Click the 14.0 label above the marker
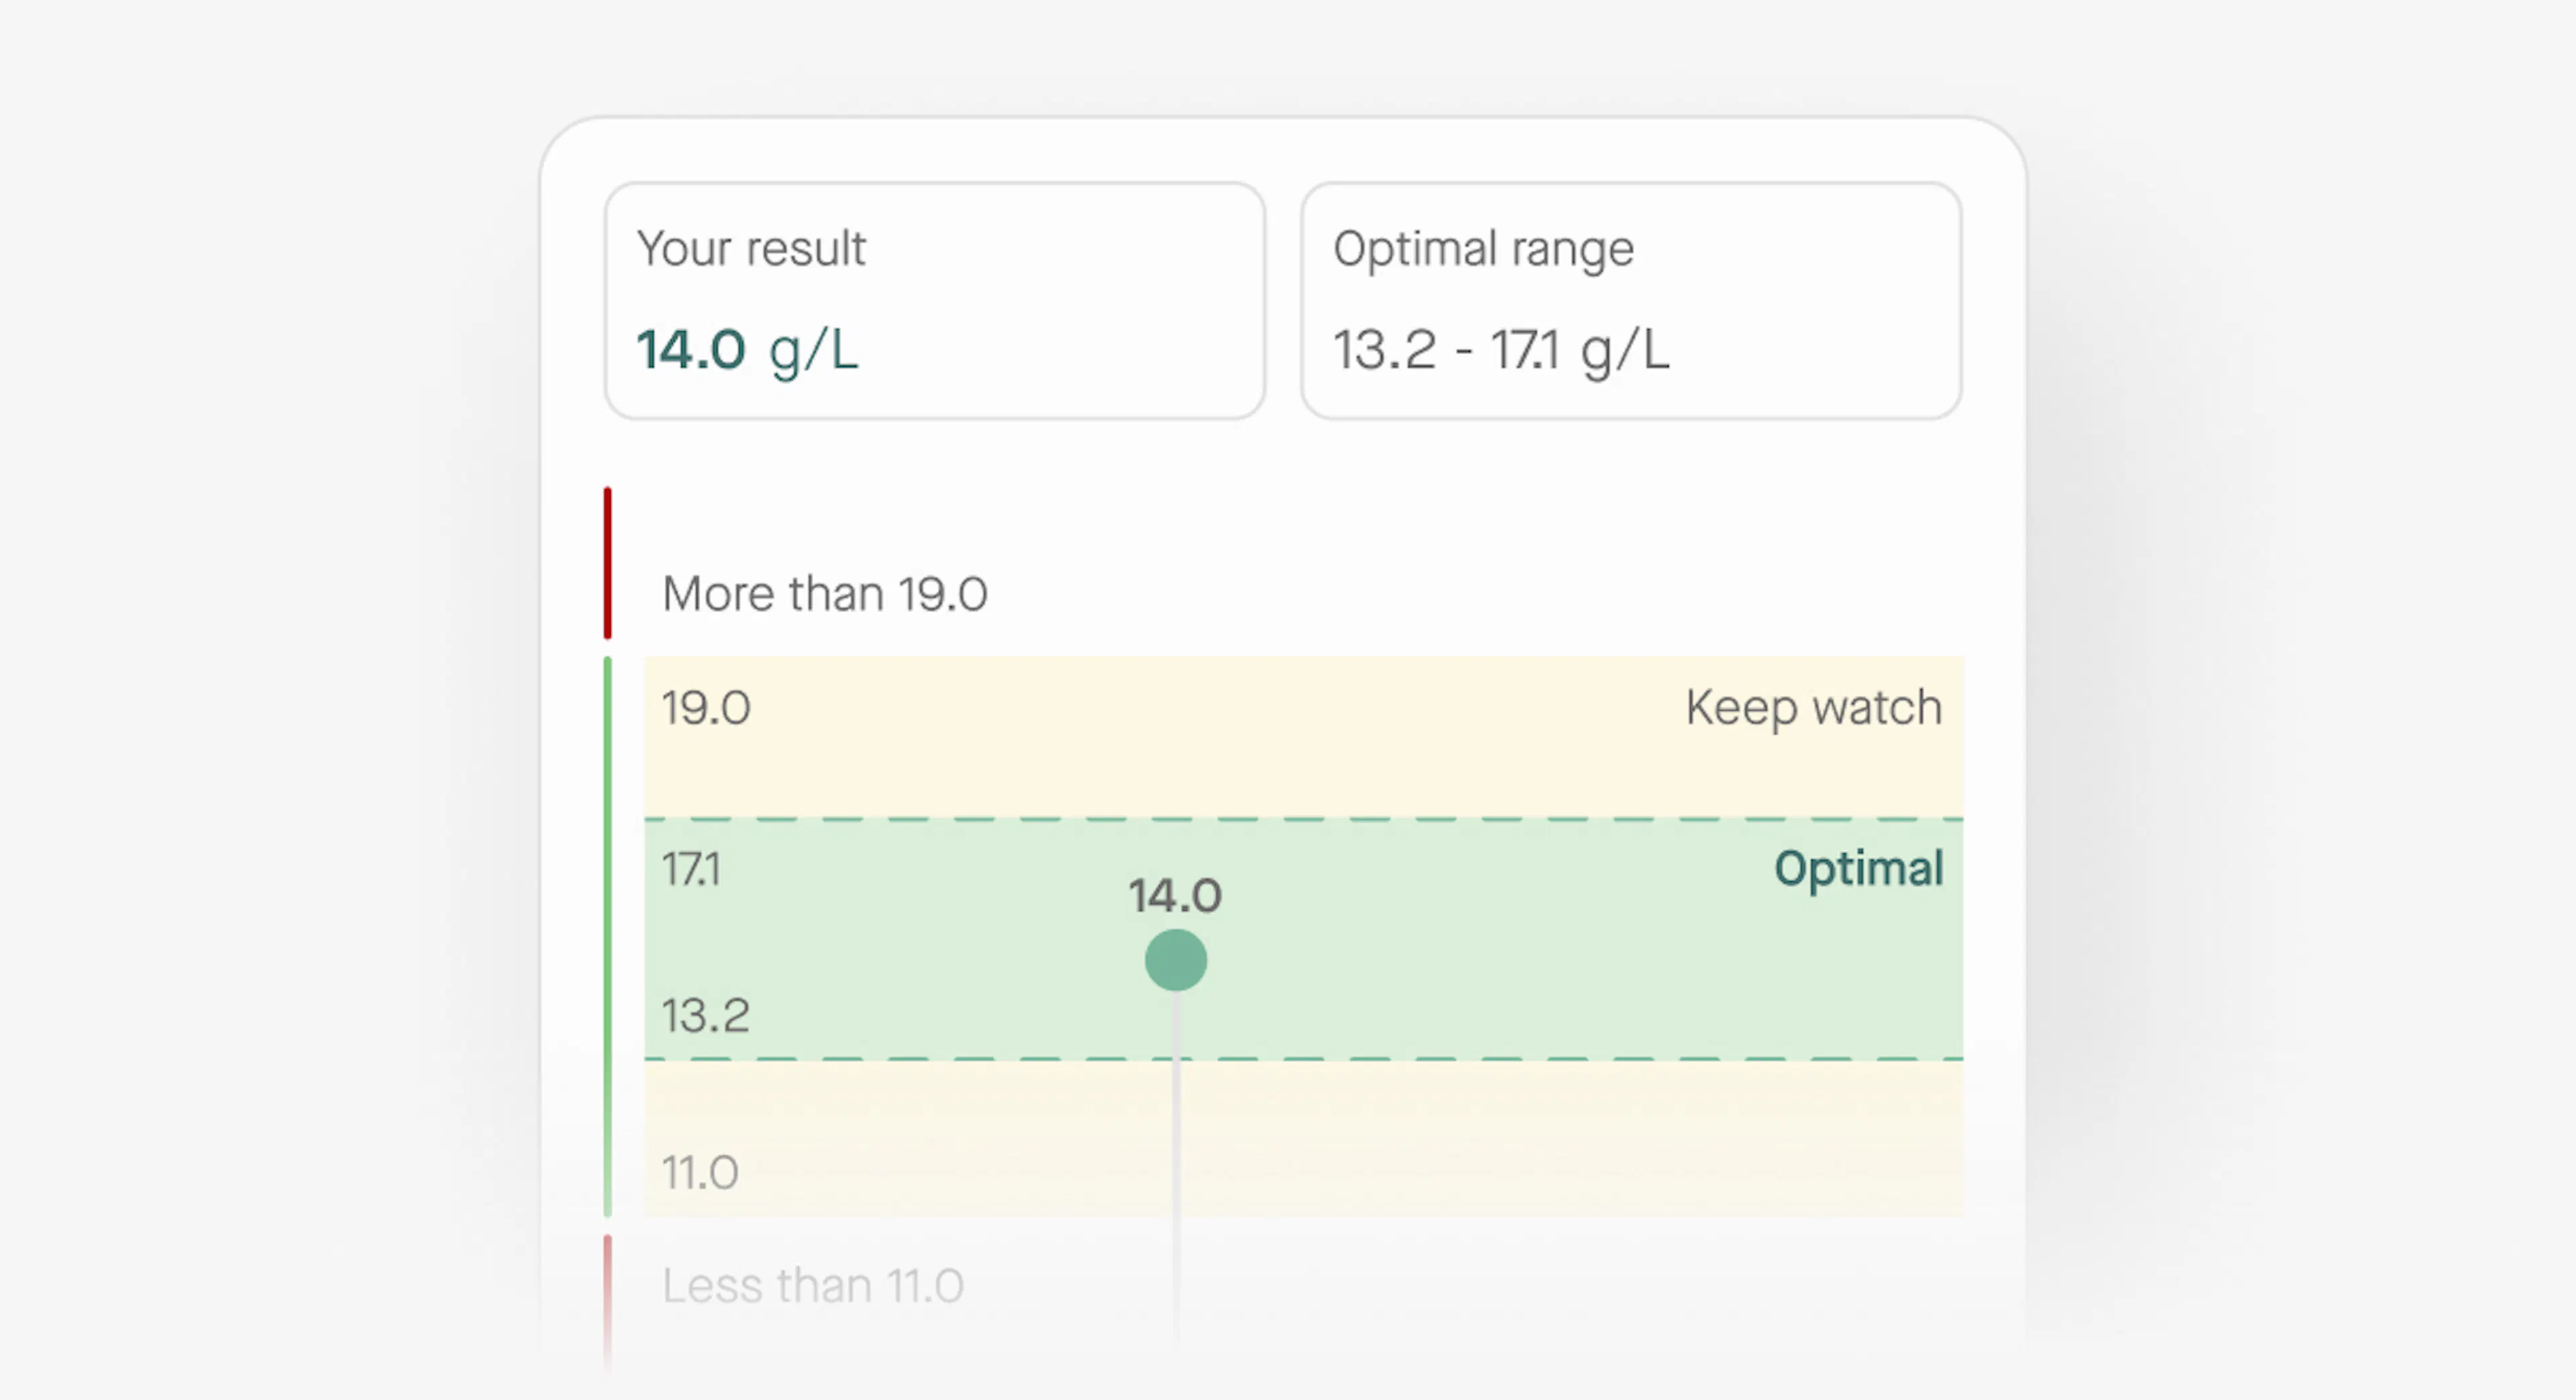 point(1175,894)
